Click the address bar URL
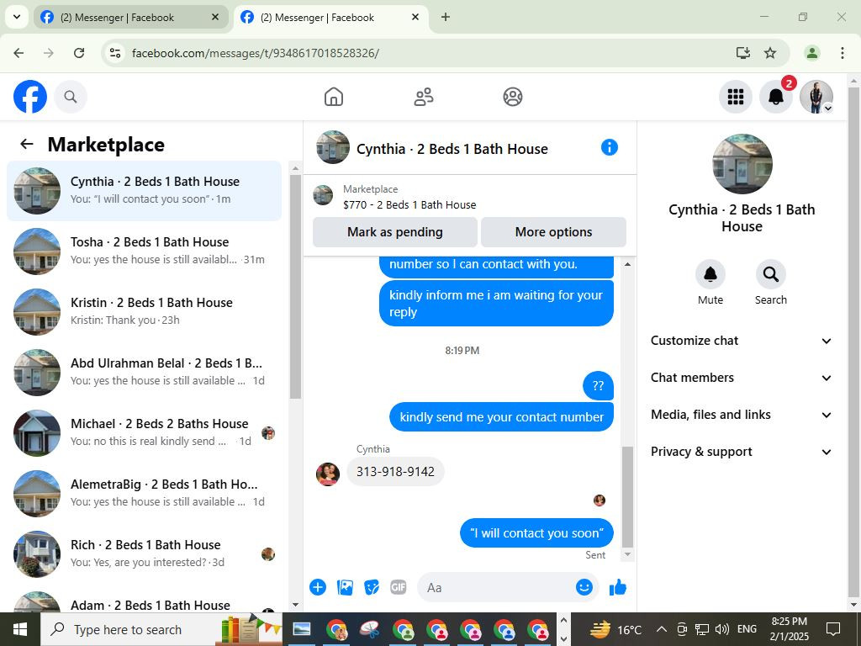The image size is (861, 646). [x=256, y=53]
